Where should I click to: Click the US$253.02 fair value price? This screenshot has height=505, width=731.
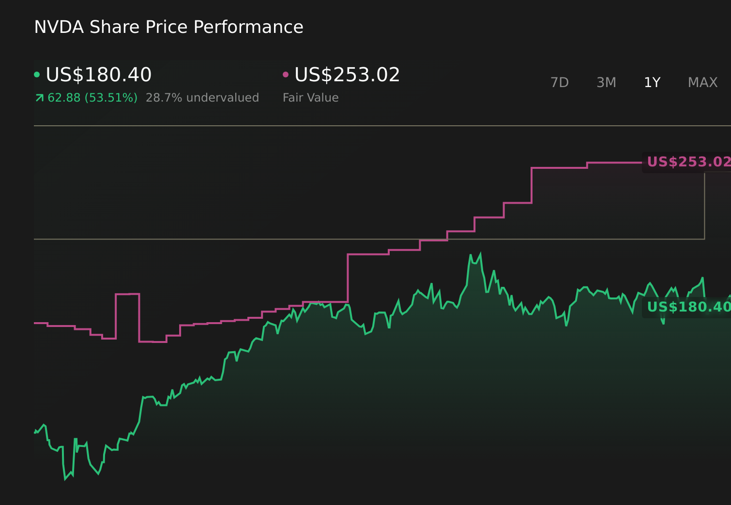point(347,74)
